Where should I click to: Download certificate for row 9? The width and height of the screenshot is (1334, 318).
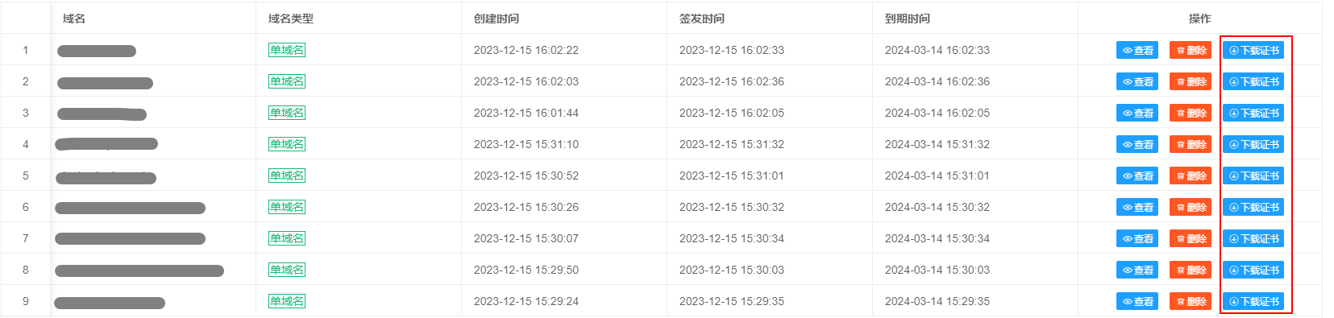pyautogui.click(x=1253, y=301)
